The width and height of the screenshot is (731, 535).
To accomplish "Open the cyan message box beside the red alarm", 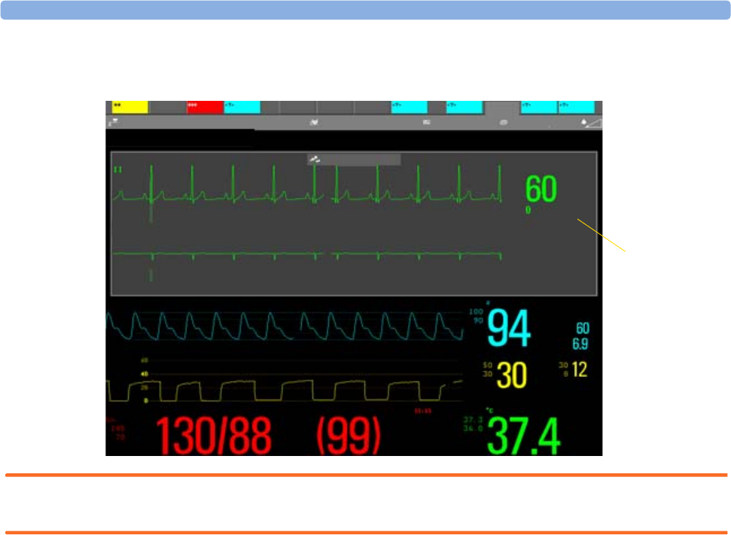I will click(242, 107).
